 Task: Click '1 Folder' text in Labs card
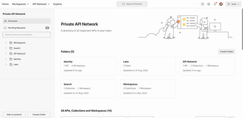pos(127,66)
